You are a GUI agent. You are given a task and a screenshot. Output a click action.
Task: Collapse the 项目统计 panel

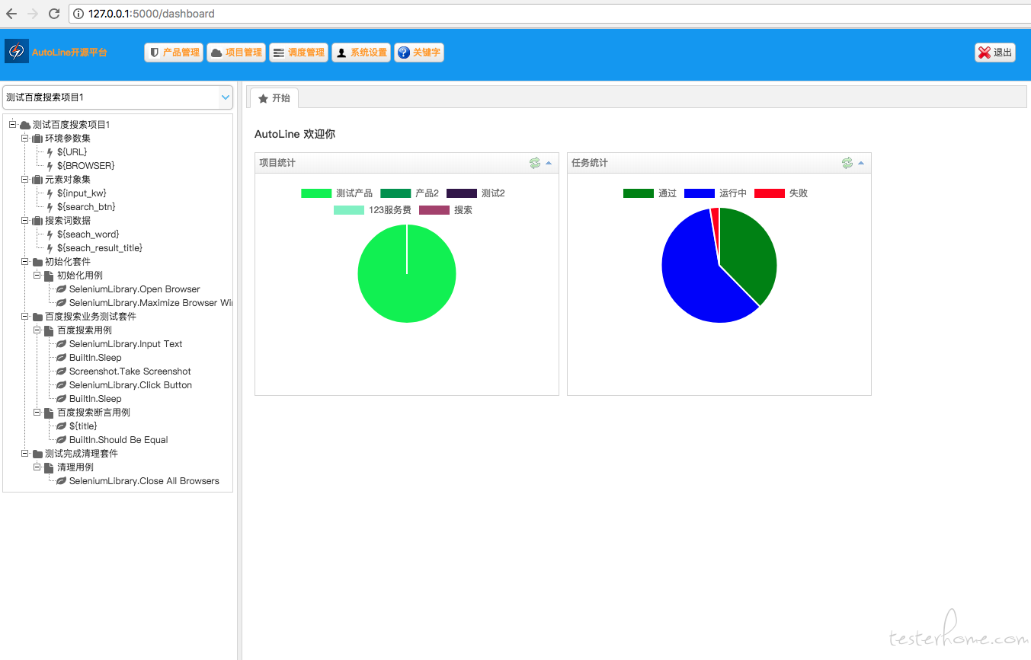pos(549,163)
